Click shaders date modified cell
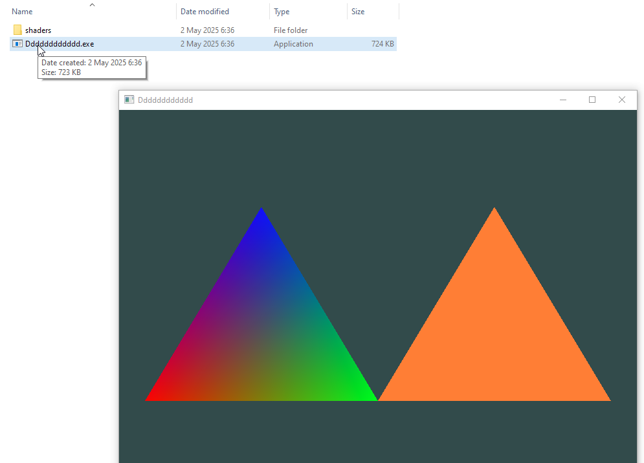Viewport: 644px width, 463px height. tap(207, 30)
